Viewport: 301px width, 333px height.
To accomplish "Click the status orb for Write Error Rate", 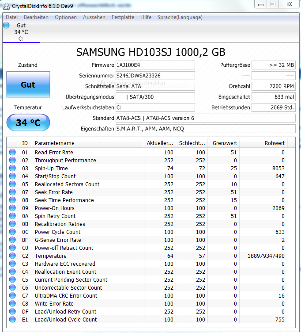I will (12, 303).
